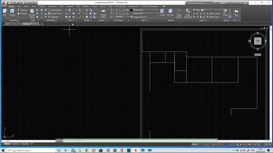Image resolution: width=273 pixels, height=153 pixels.
Task: Open Chrome from the Windows taskbar
Action: (87, 150)
